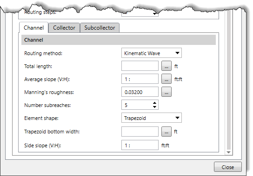Click the Channel section header
Screen dimensions: 253x176
pos(119,40)
